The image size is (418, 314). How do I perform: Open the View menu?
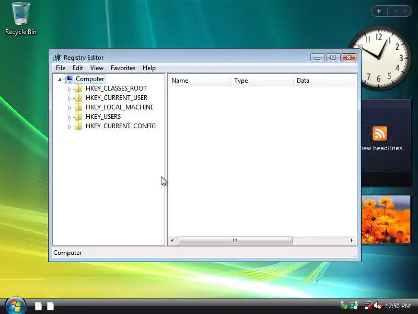(97, 68)
